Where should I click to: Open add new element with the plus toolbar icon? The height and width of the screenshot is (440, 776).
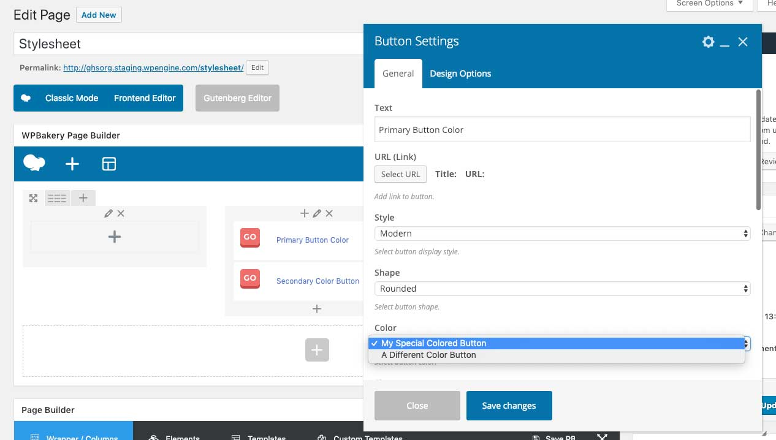click(72, 164)
